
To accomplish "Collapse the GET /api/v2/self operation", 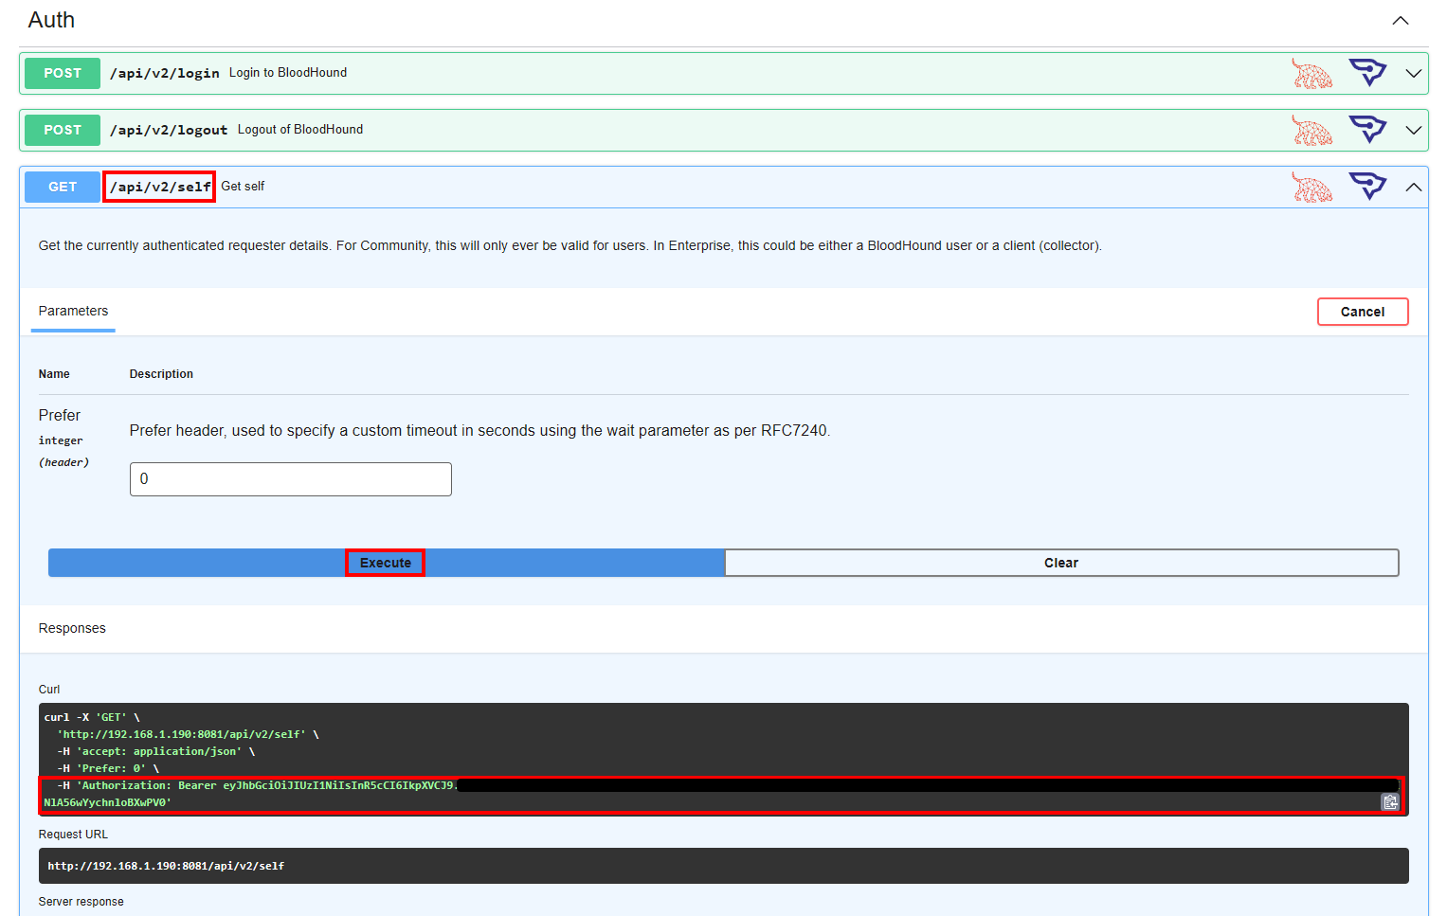I will (x=1414, y=188).
